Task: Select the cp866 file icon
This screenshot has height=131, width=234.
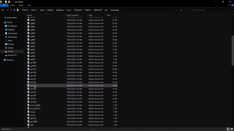Action: (29, 40)
